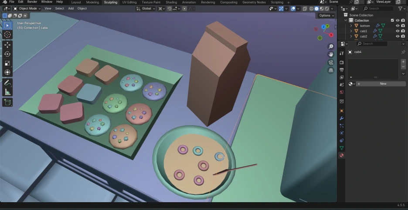Open the Scene properties tab
Viewport: 408px width, 210px height.
[x=342, y=85]
